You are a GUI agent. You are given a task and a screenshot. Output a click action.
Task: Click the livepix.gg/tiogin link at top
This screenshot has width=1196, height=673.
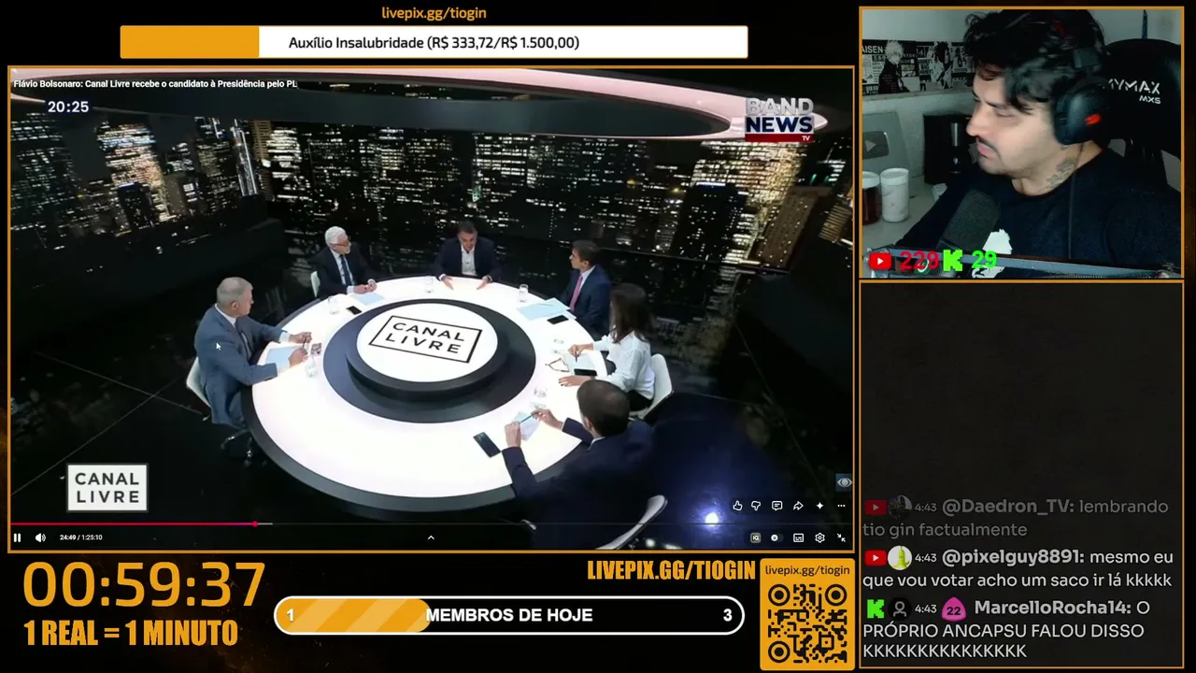434,13
